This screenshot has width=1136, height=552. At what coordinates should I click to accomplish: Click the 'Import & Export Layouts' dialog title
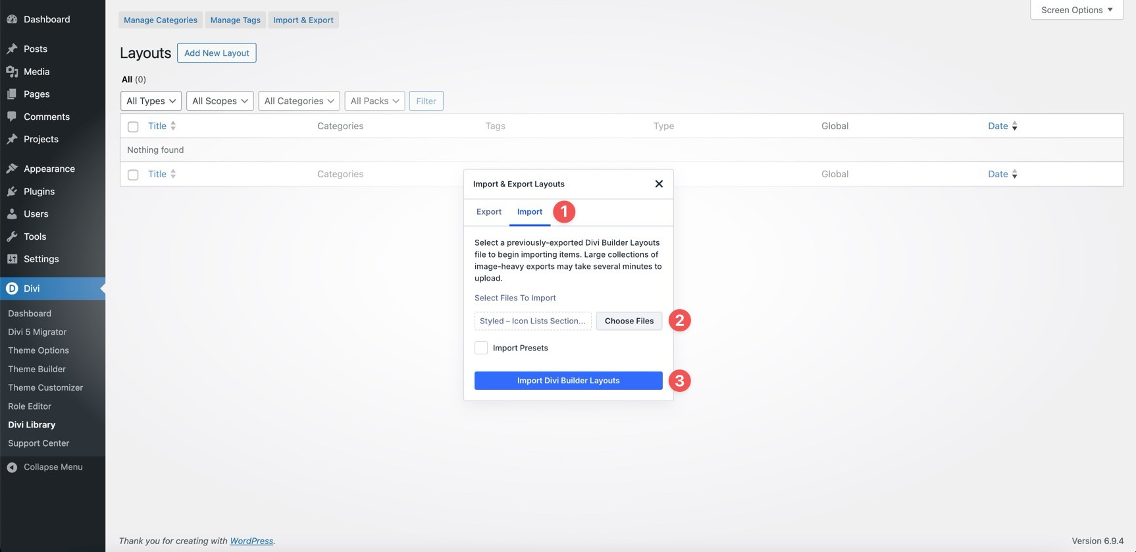[x=519, y=184]
